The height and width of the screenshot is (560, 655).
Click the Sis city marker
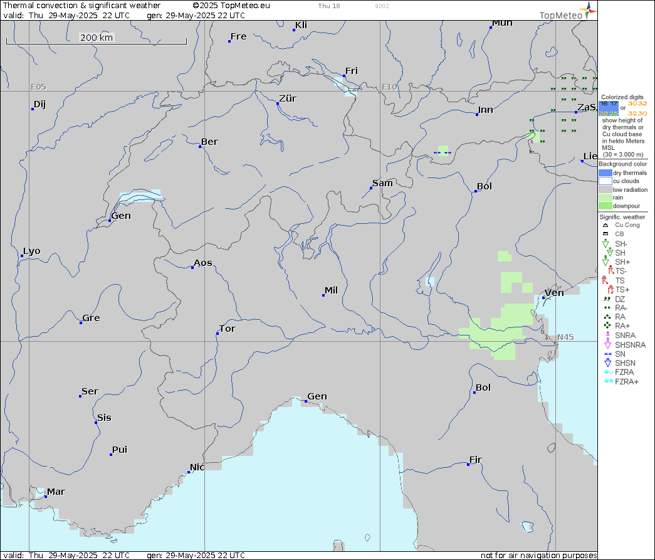pyautogui.click(x=96, y=422)
